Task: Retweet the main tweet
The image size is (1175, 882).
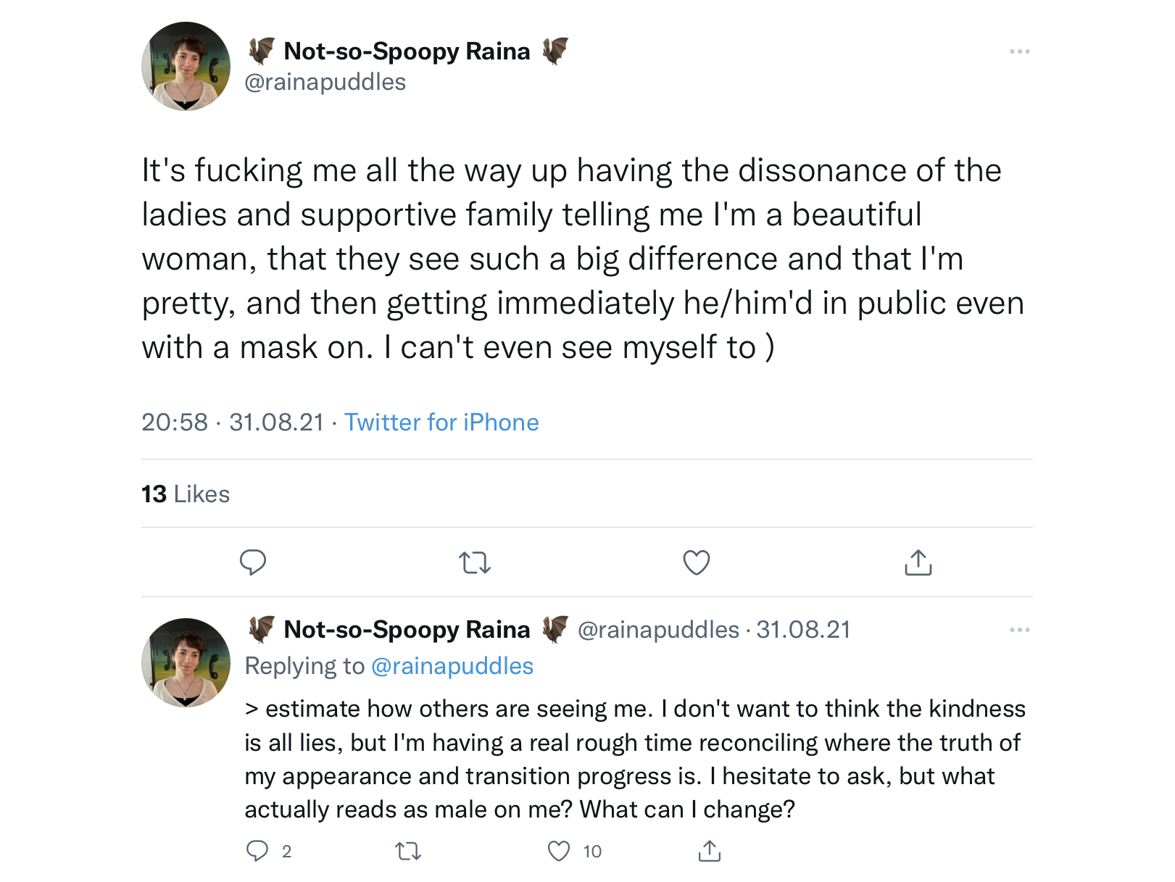Action: [475, 562]
